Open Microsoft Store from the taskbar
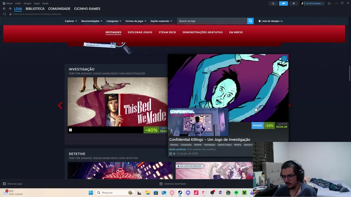Screen dimensions: 351x197 click(x=156, y=193)
